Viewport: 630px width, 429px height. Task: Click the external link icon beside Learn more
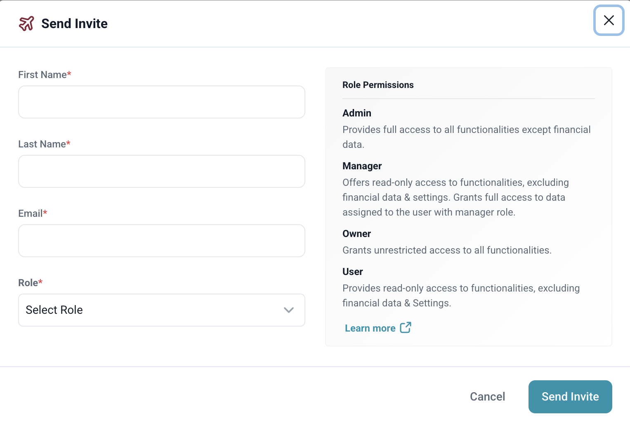coord(406,327)
